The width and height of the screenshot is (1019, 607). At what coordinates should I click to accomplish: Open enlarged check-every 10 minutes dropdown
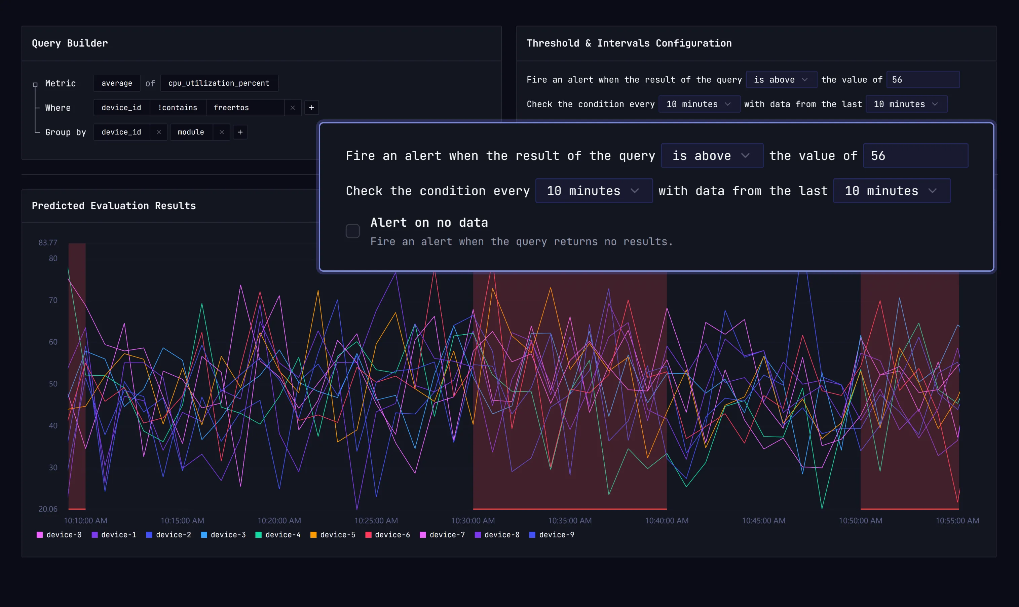[594, 191]
